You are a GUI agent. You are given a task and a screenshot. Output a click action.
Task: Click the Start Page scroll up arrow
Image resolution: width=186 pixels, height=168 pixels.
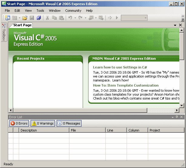coord(182,30)
